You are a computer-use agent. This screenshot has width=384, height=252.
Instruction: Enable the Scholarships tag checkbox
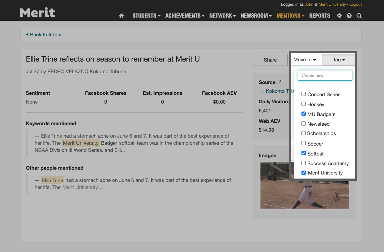click(x=304, y=133)
